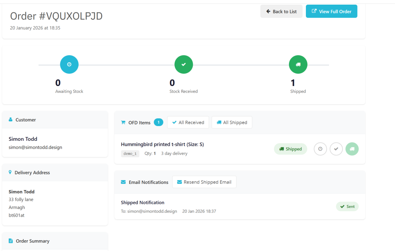Click the Sent status badge

347,207
